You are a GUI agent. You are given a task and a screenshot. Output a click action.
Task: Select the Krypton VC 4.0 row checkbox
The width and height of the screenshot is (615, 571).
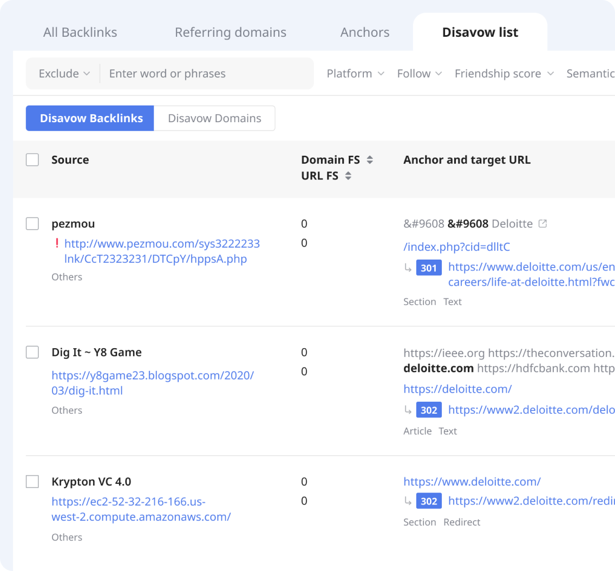point(32,482)
